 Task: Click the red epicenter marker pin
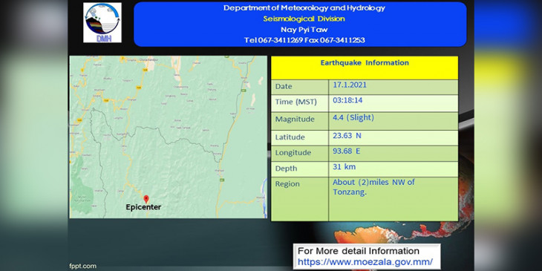pos(146,199)
